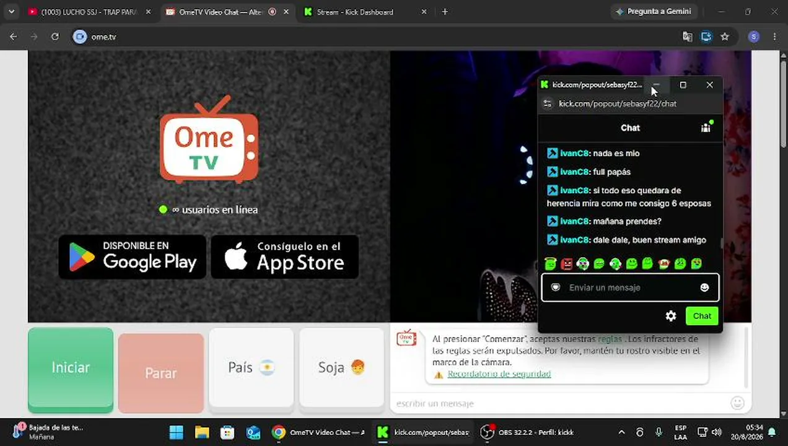Open Kick chat viewers list icon
788x446 pixels.
pos(706,128)
